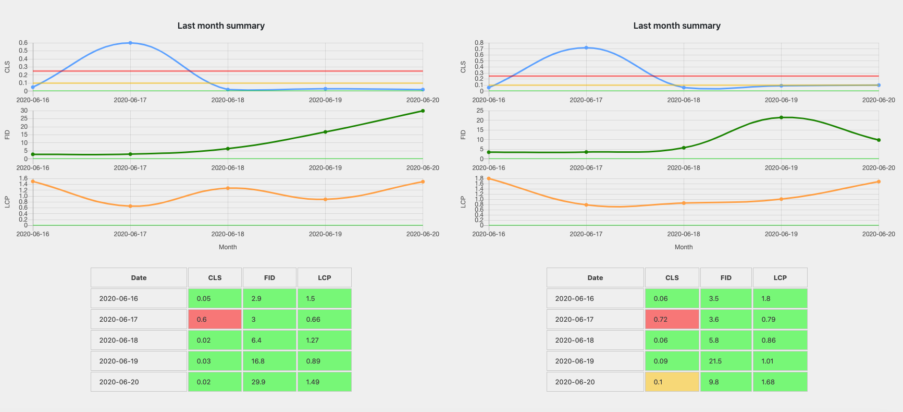Click the FID cell with value 16.8
Image resolution: width=903 pixels, height=412 pixels.
click(x=269, y=361)
